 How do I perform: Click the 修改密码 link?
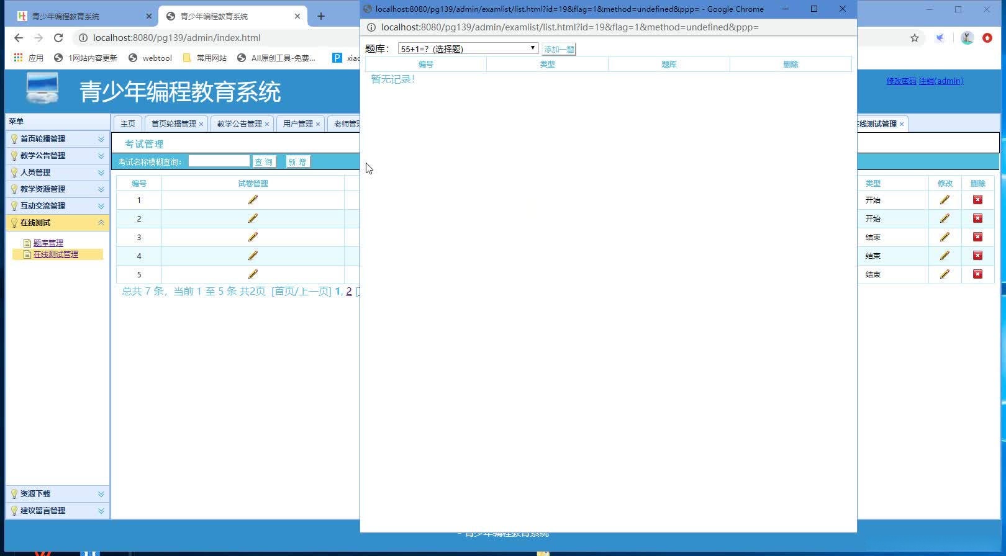901,81
